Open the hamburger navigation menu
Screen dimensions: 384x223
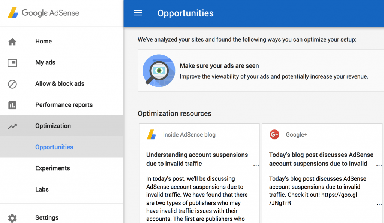[x=138, y=13]
